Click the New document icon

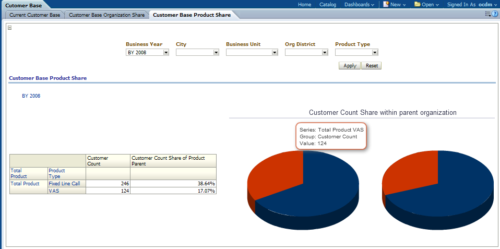coord(386,4)
